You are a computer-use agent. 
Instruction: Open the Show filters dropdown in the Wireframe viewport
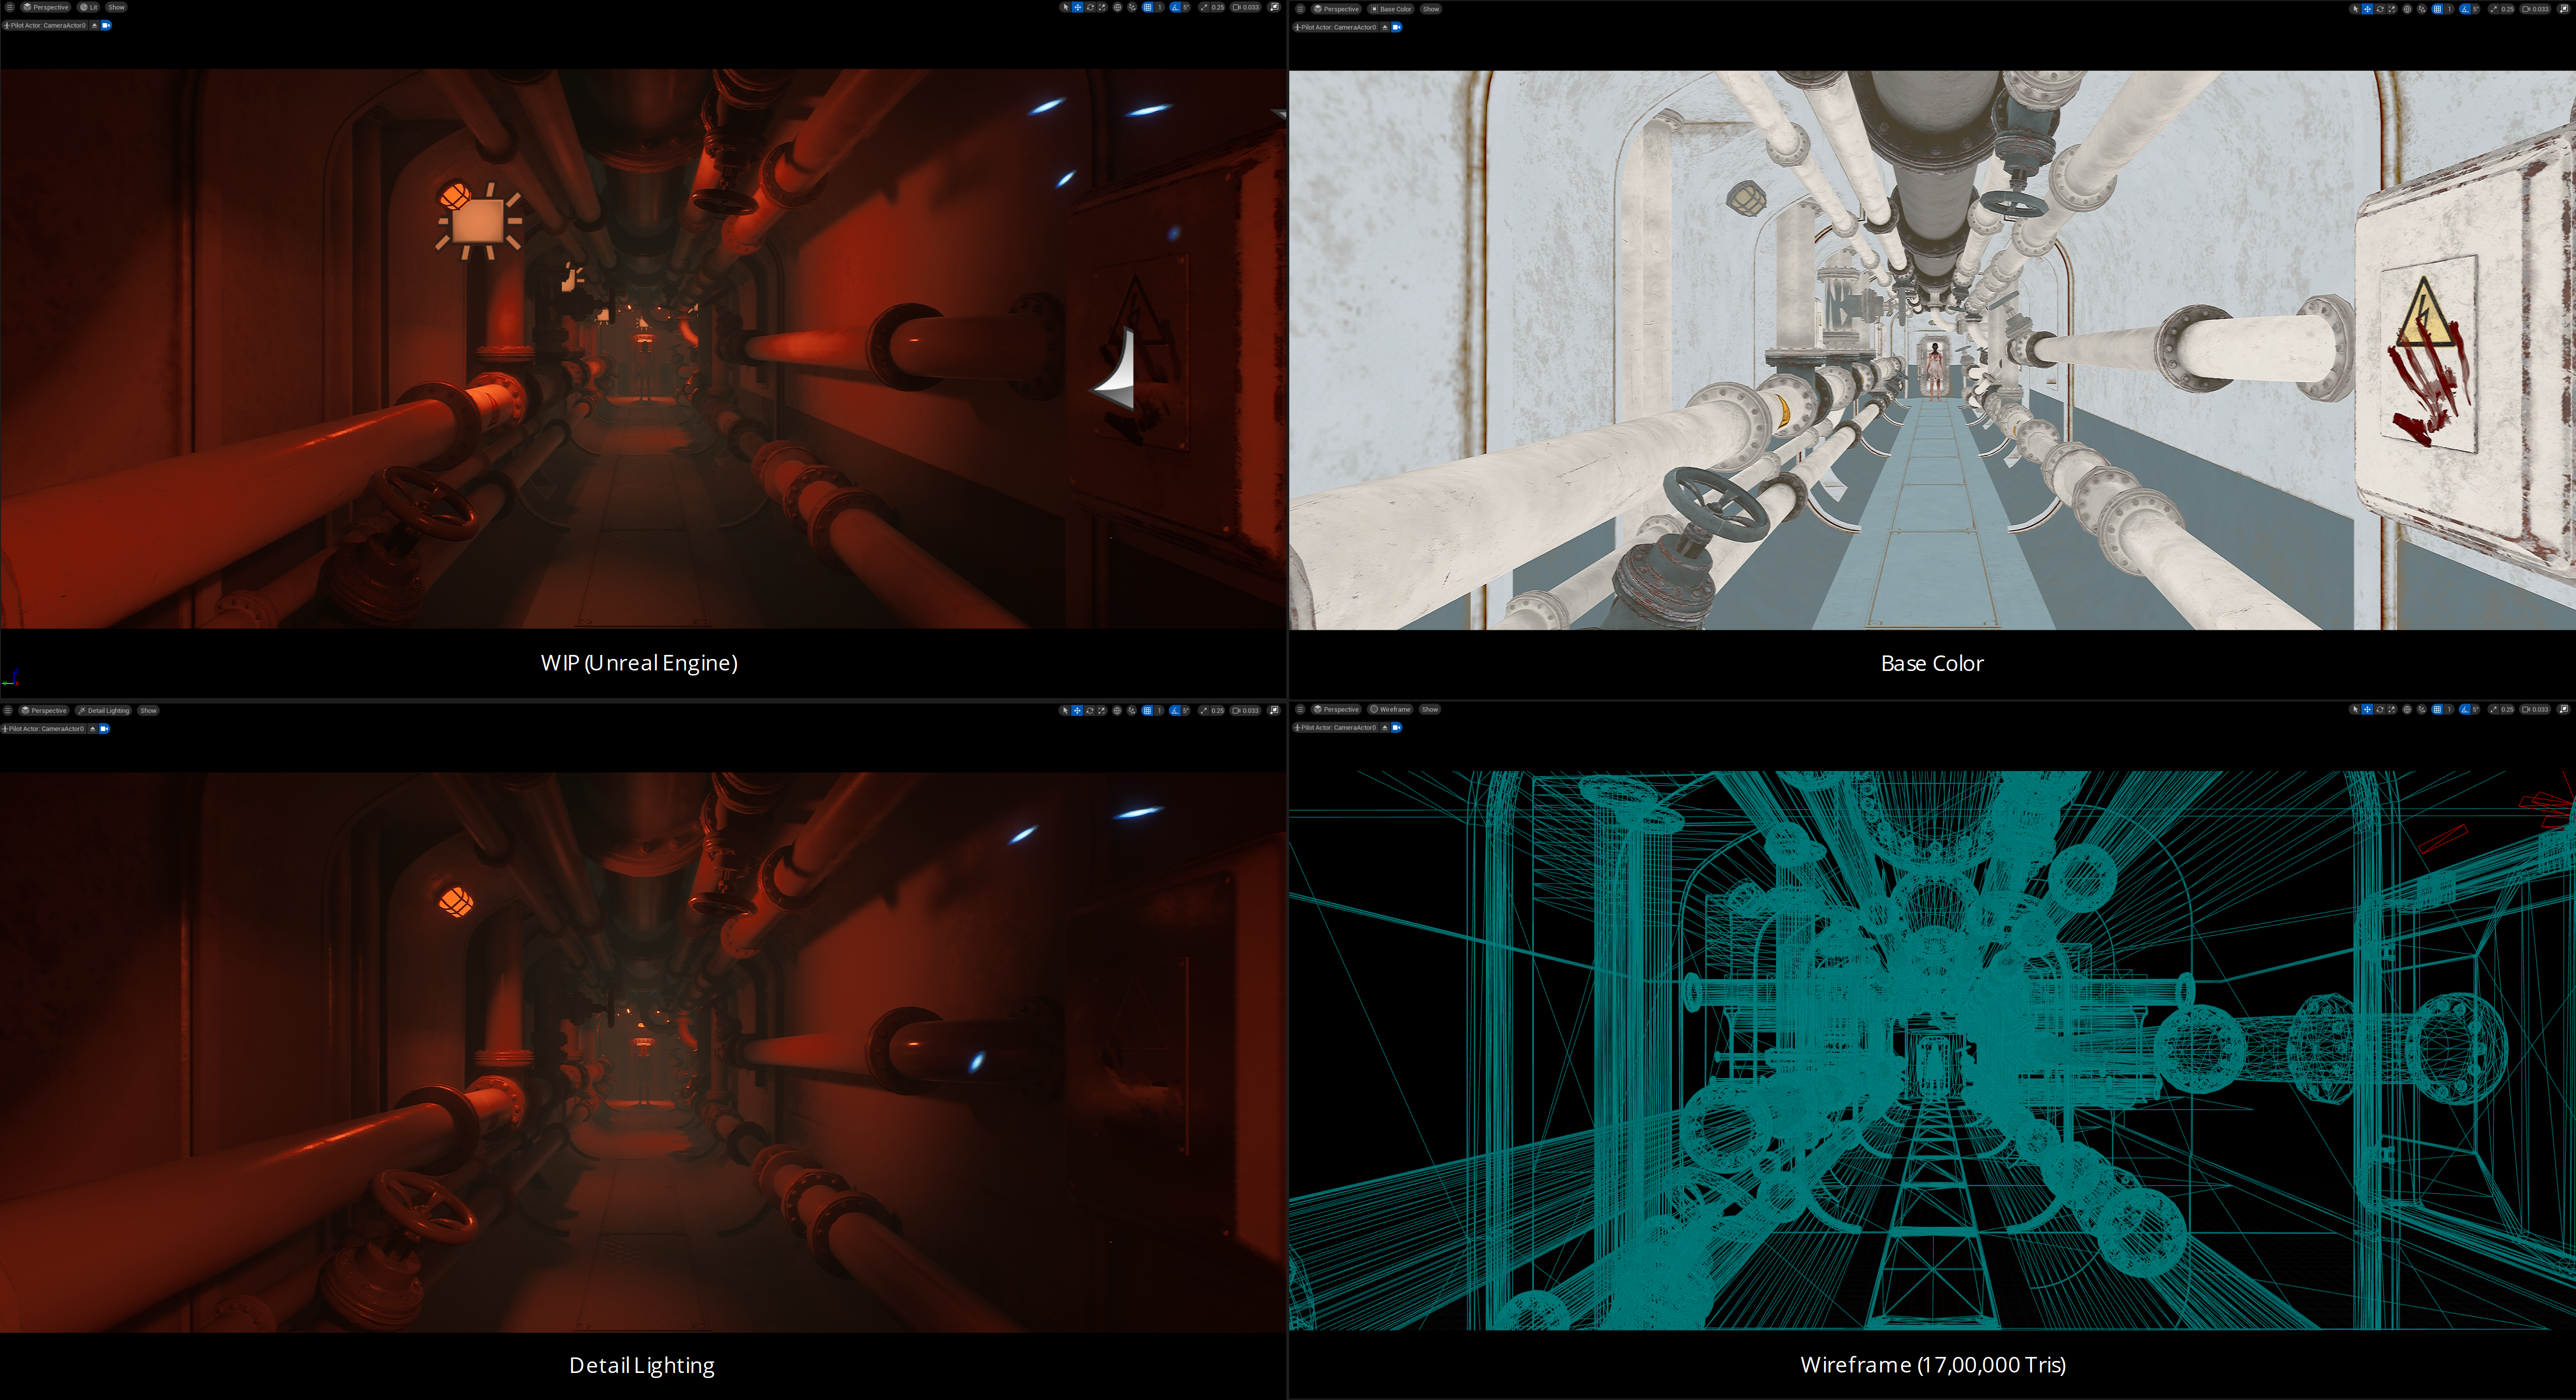[x=1430, y=709]
